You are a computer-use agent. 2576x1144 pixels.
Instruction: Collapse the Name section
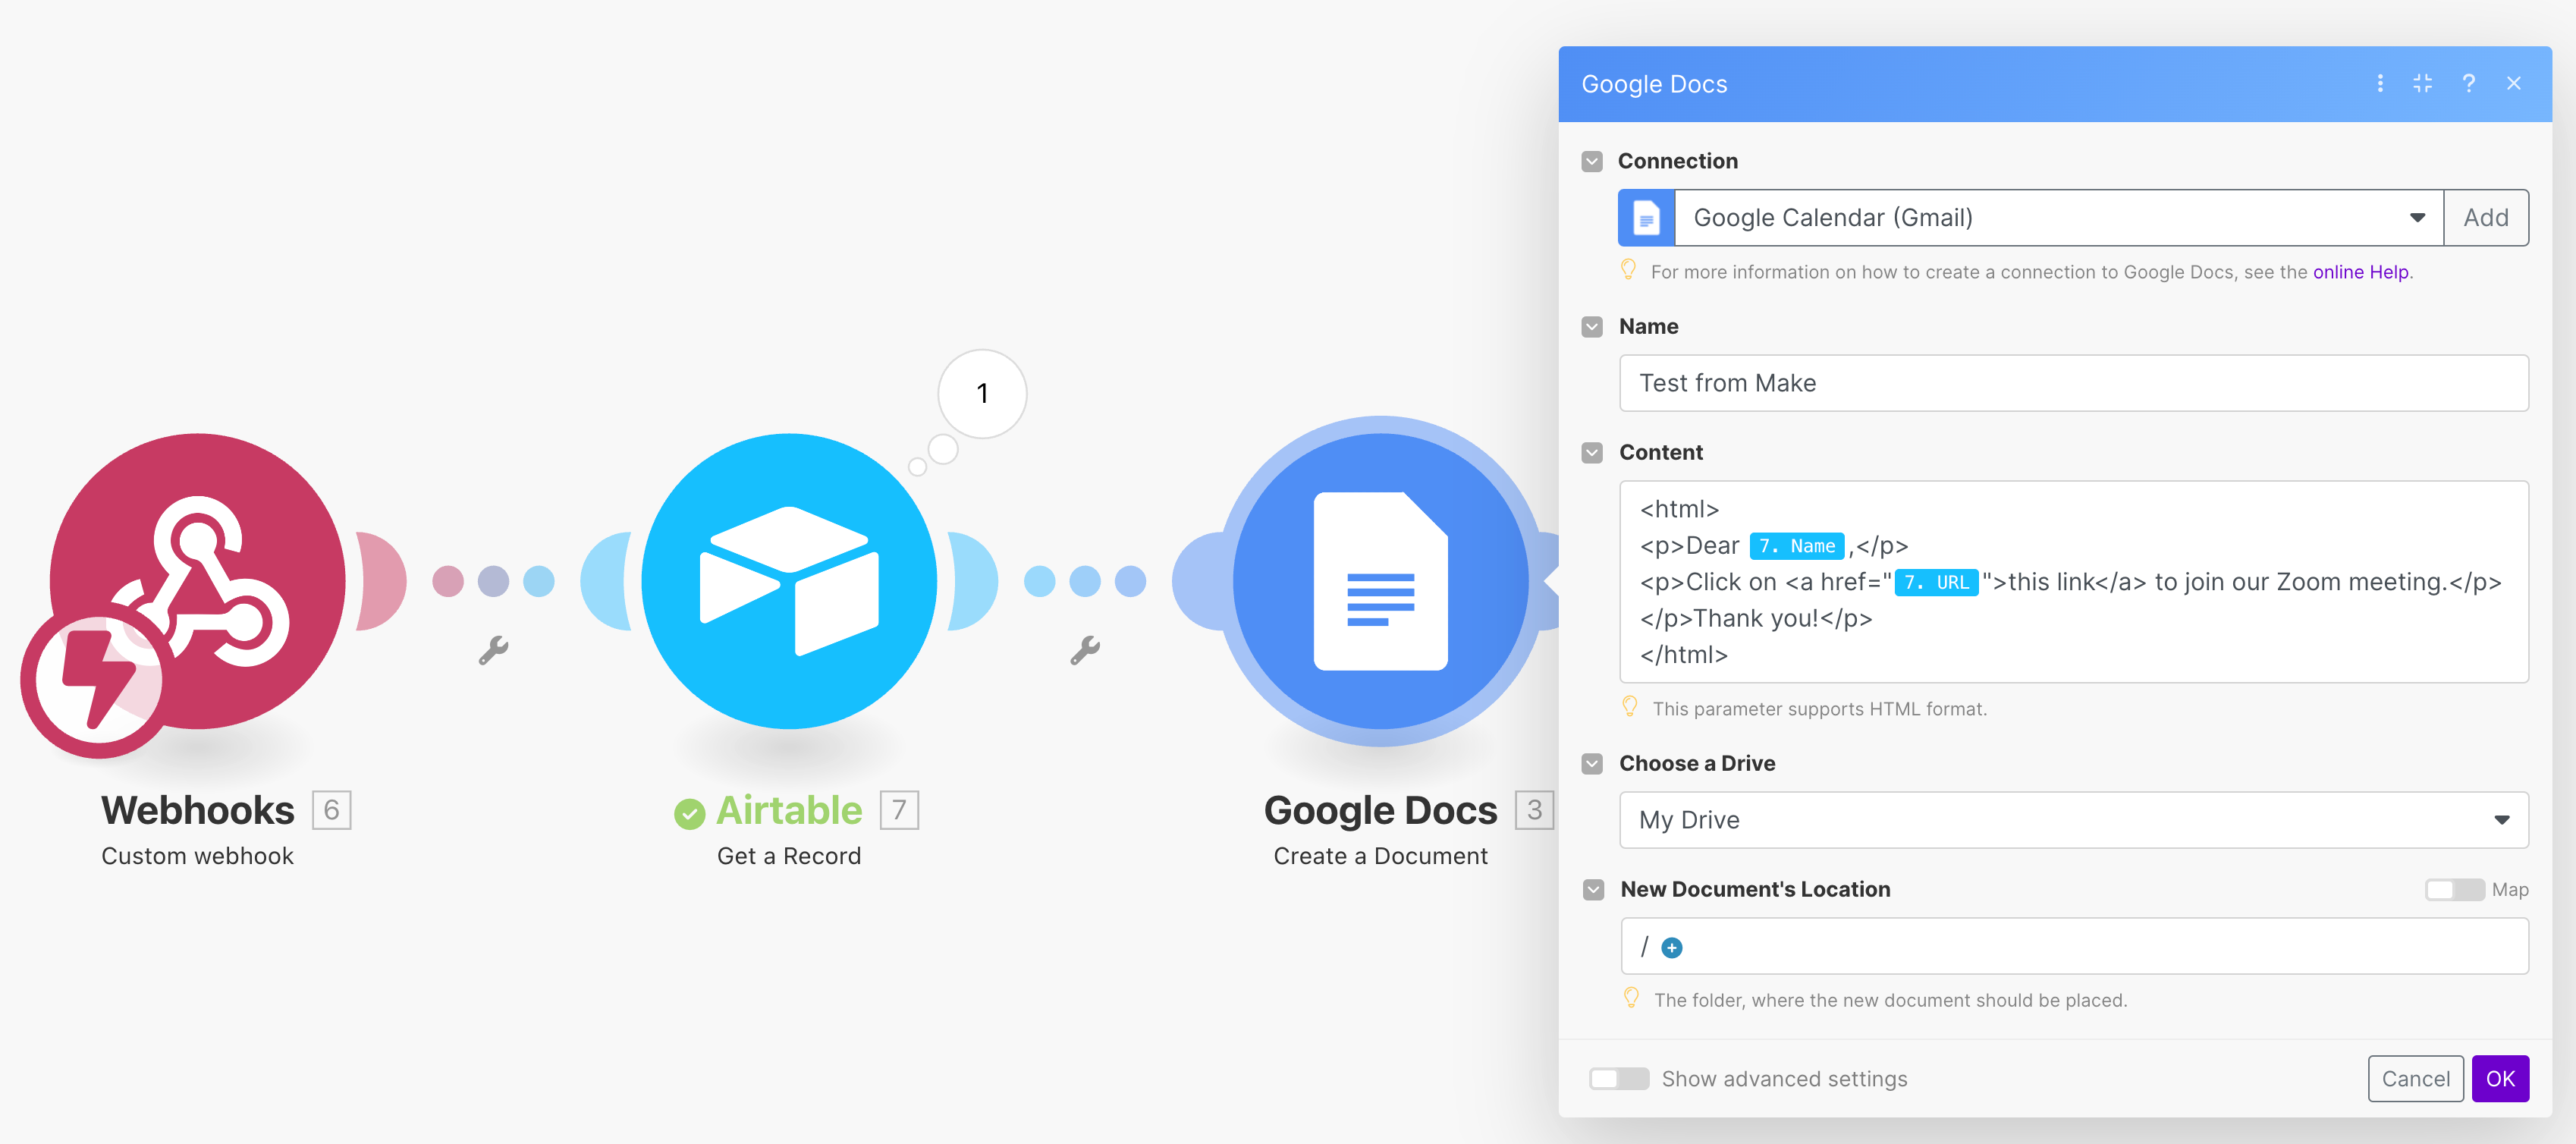pyautogui.click(x=1592, y=326)
